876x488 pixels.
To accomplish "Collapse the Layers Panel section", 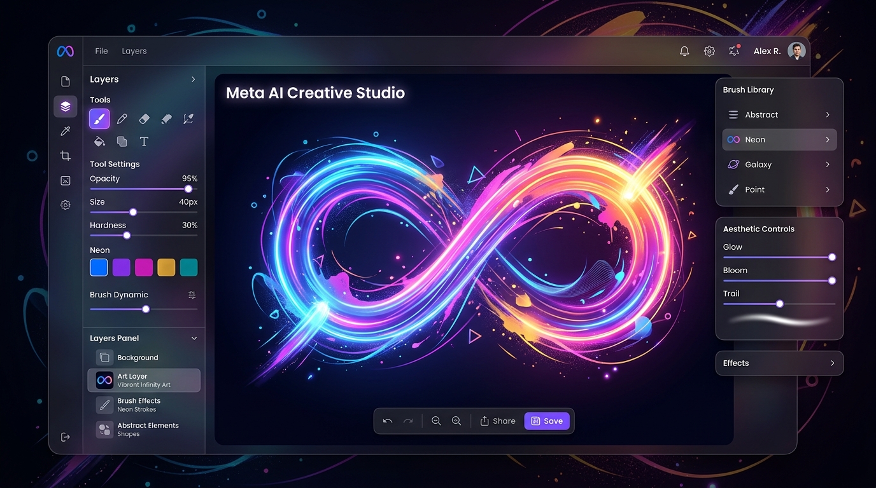I will [x=194, y=338].
